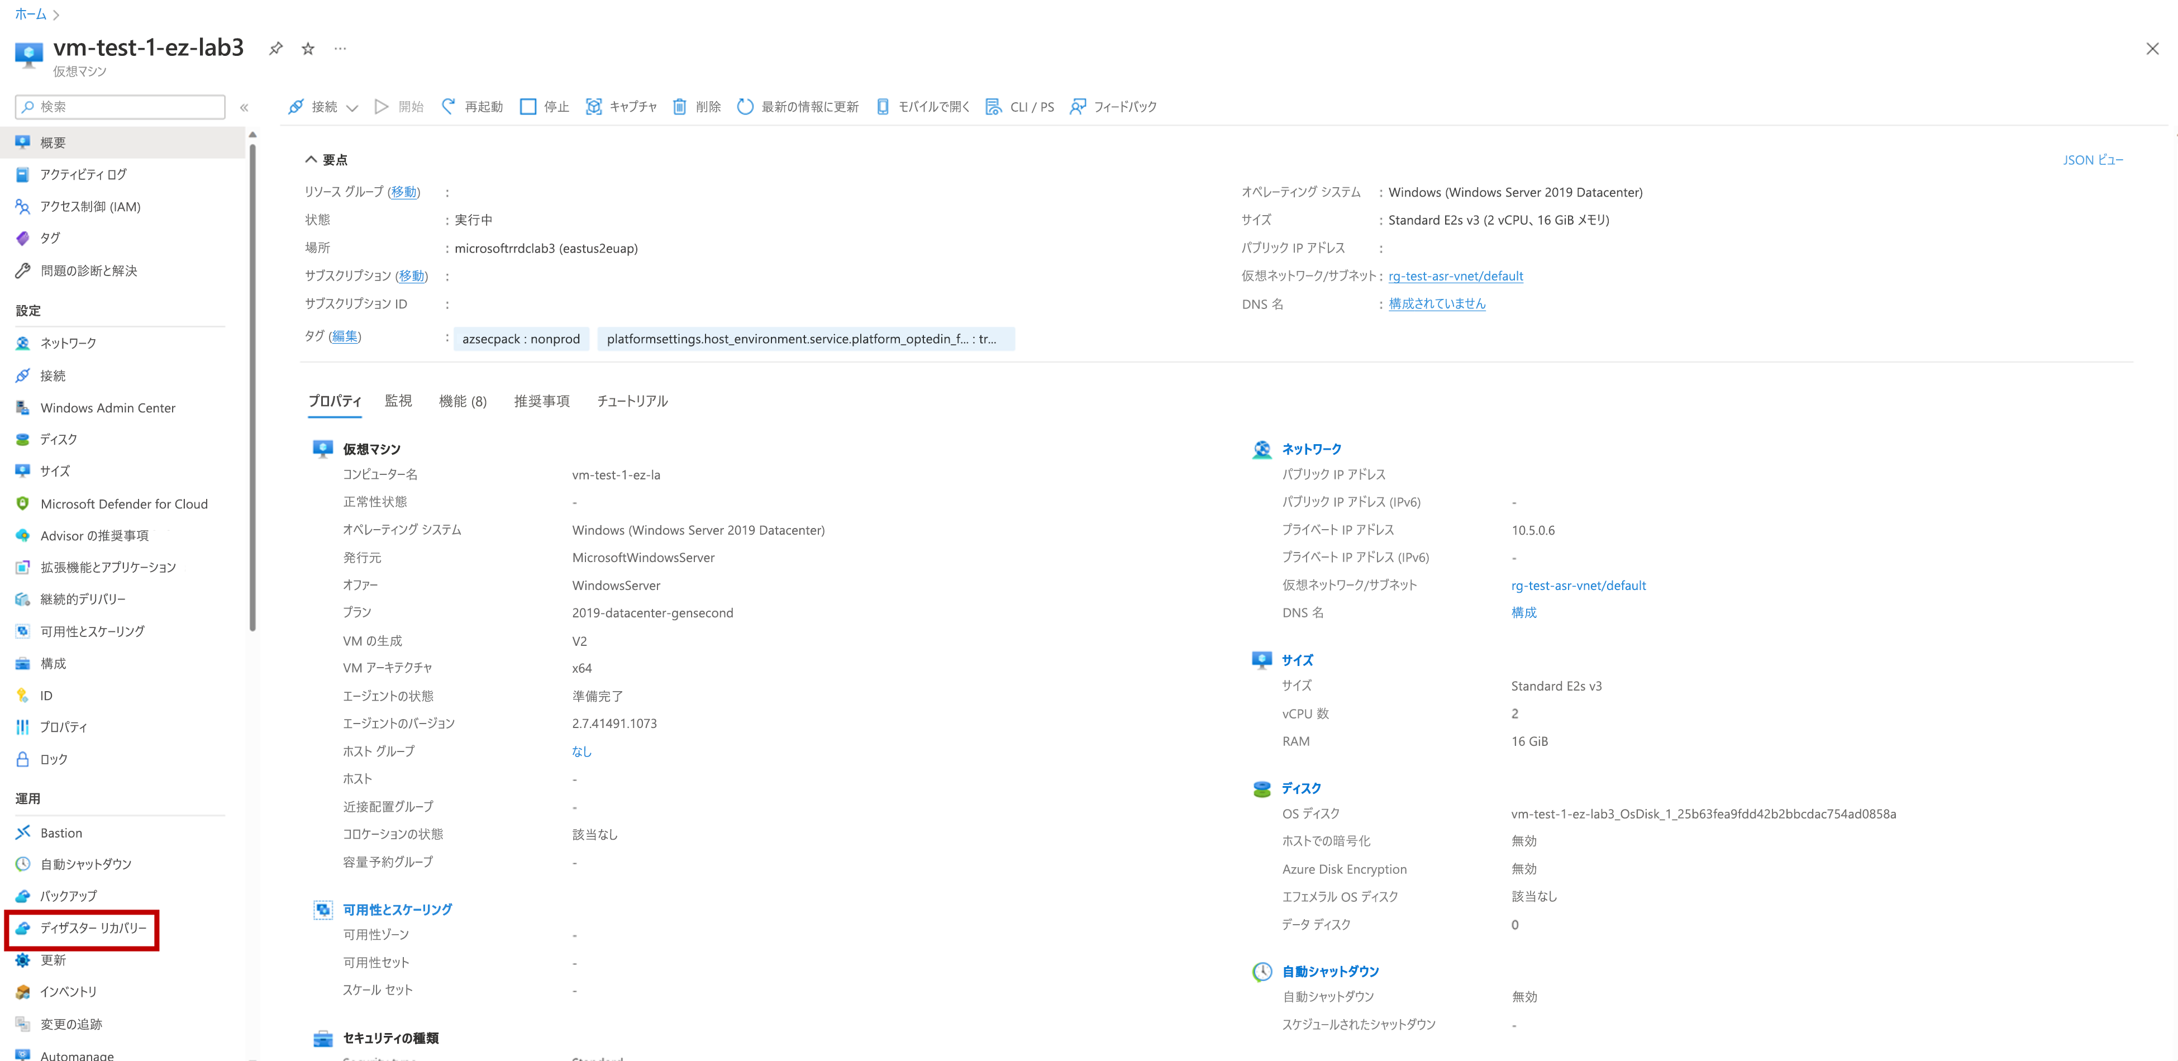This screenshot has height=1061, width=2178.
Task: Click the ホーム breadcrumb link
Action: click(x=30, y=15)
